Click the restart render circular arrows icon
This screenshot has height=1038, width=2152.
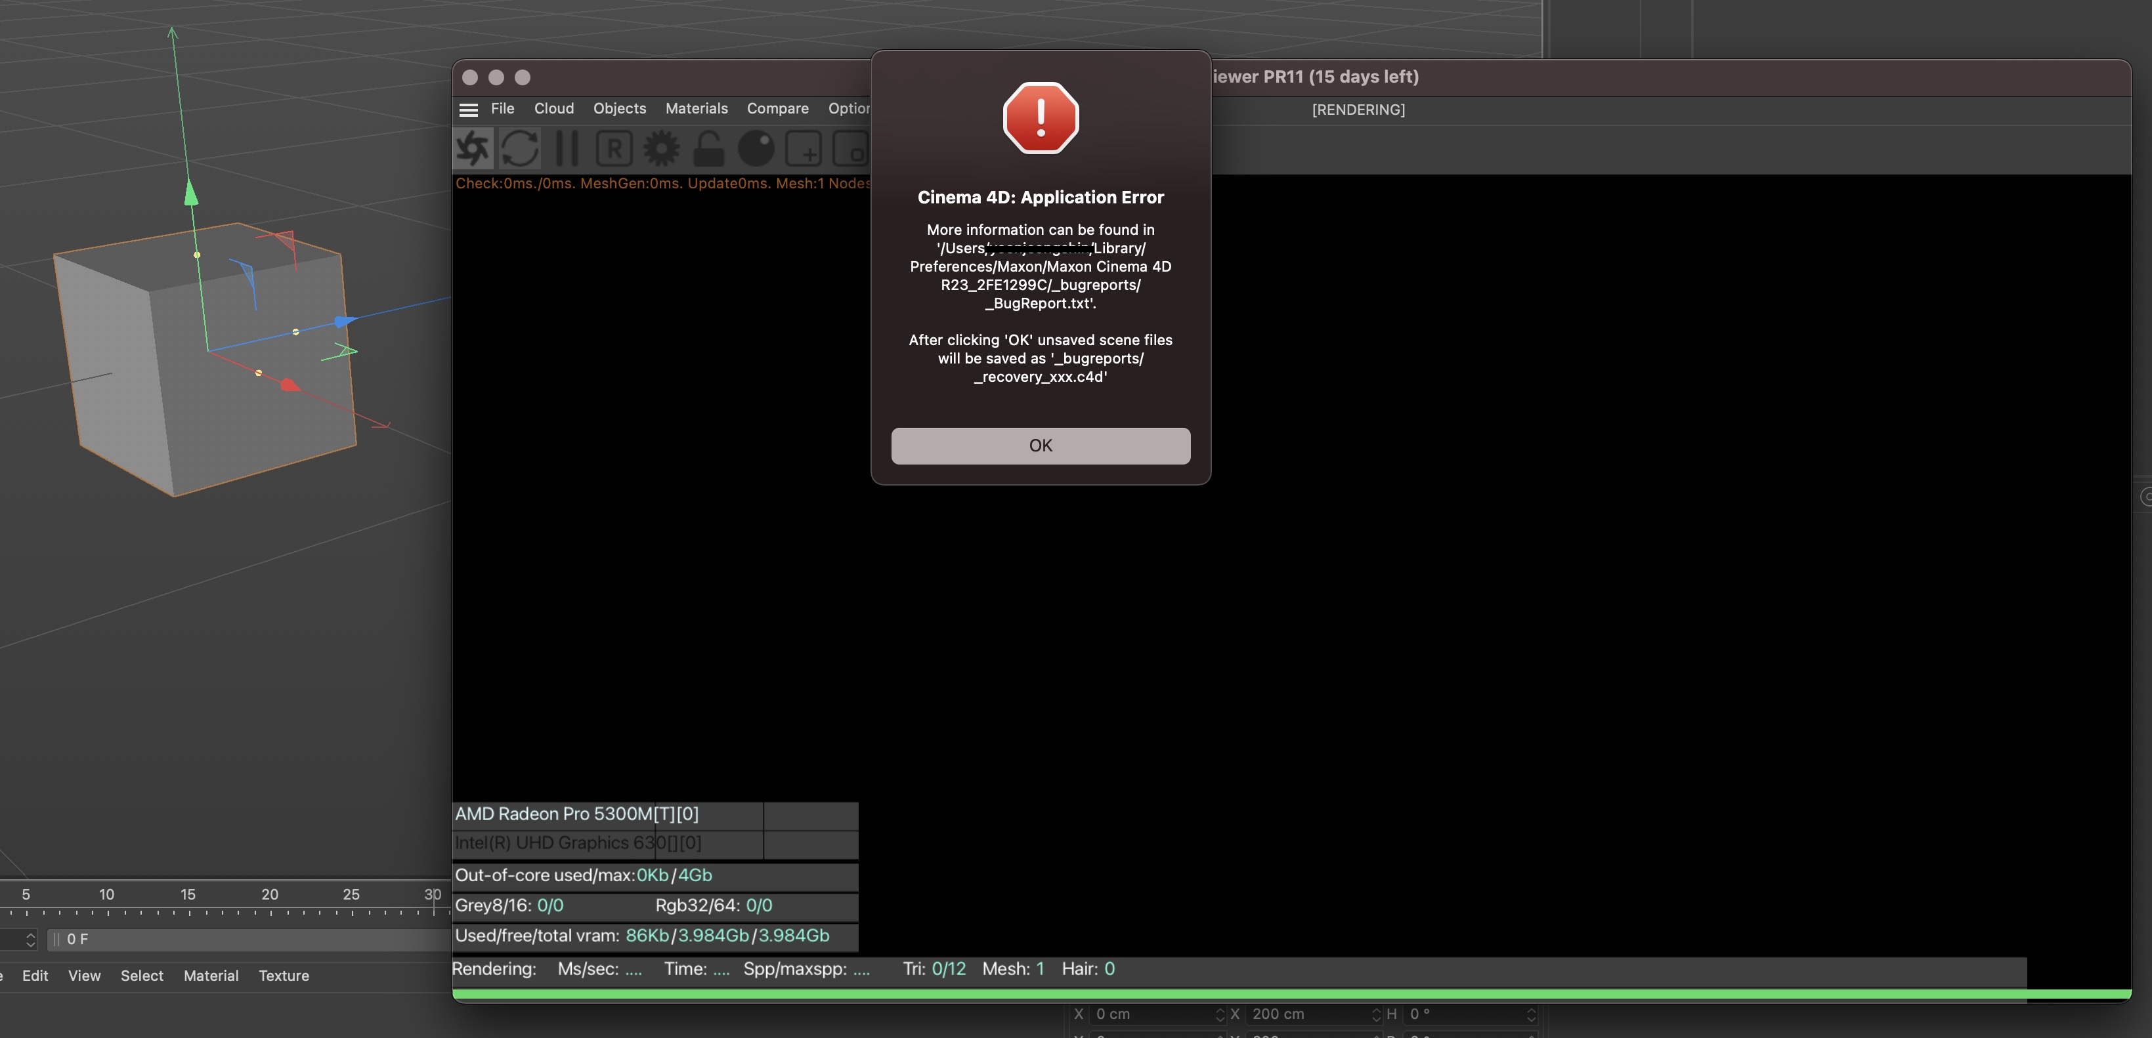pyautogui.click(x=520, y=149)
